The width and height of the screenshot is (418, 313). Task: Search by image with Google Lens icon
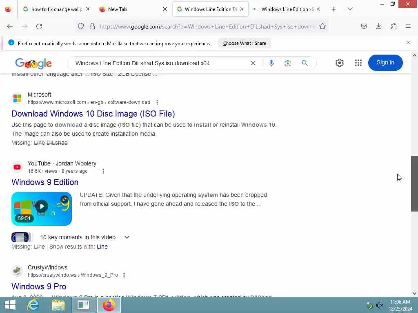tap(287, 63)
